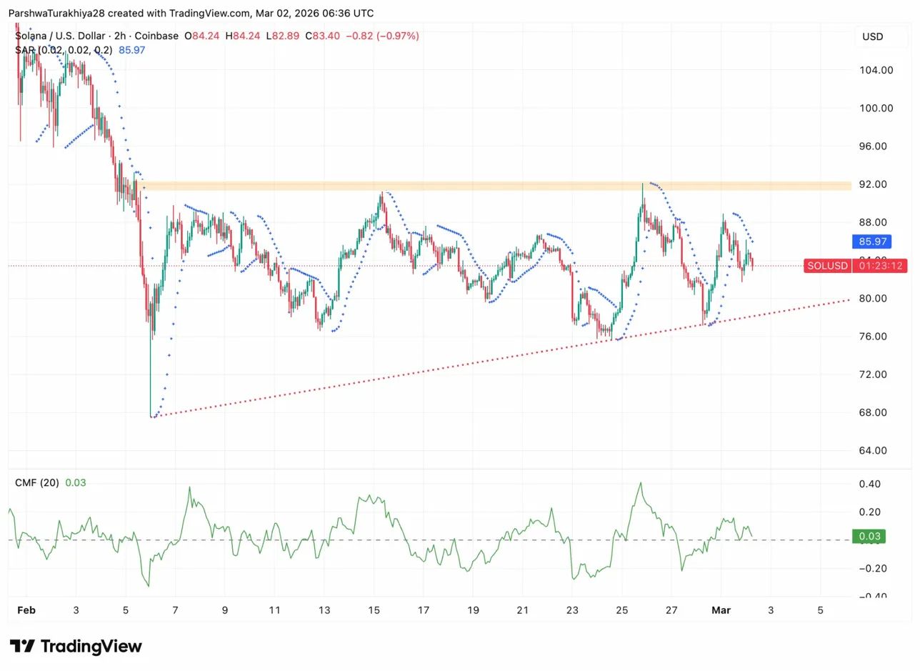Viewport: 920px width, 671px height.
Task: Click the SOLUSD red ticker badge
Action: point(827,265)
